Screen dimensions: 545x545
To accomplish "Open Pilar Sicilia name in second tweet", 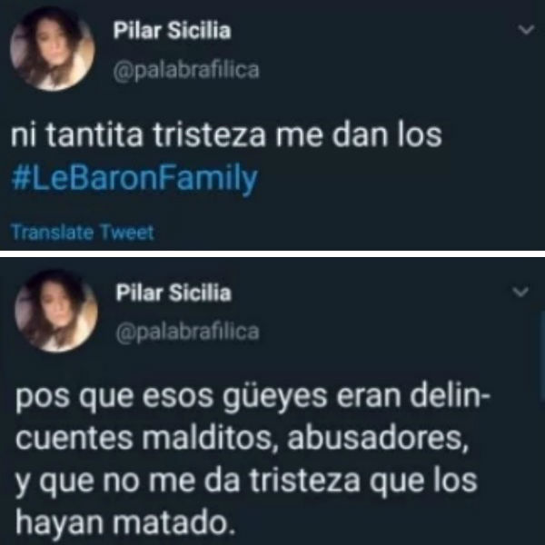I will [x=173, y=292].
